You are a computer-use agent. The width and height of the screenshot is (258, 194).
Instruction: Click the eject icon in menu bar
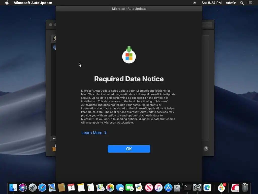[195, 3]
